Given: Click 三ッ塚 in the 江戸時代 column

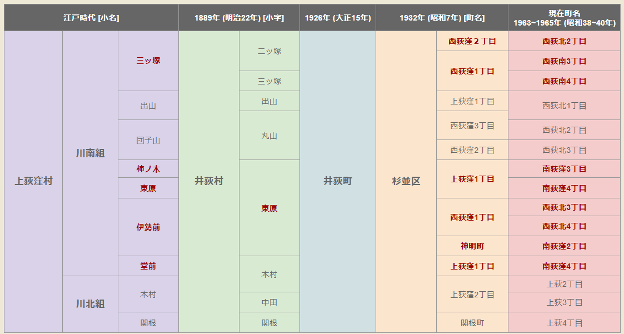Looking at the screenshot, I should 148,61.
